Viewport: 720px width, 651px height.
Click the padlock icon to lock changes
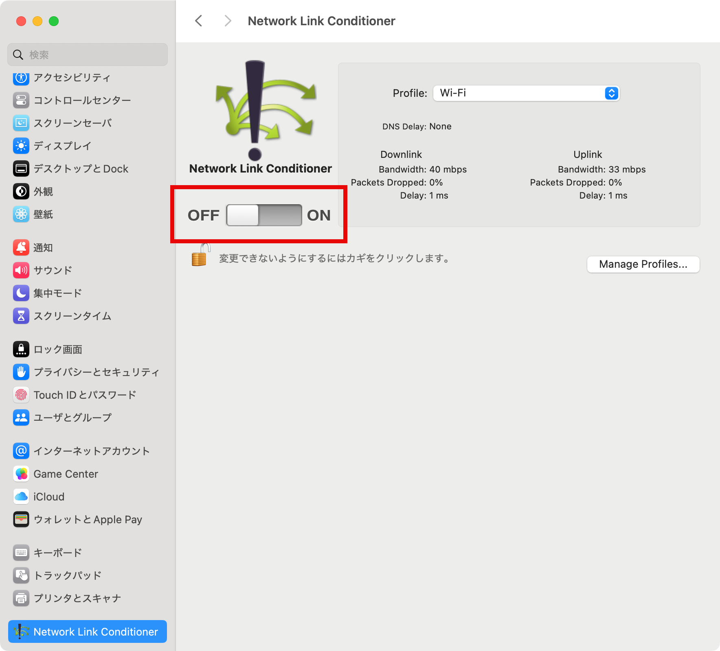tap(200, 256)
